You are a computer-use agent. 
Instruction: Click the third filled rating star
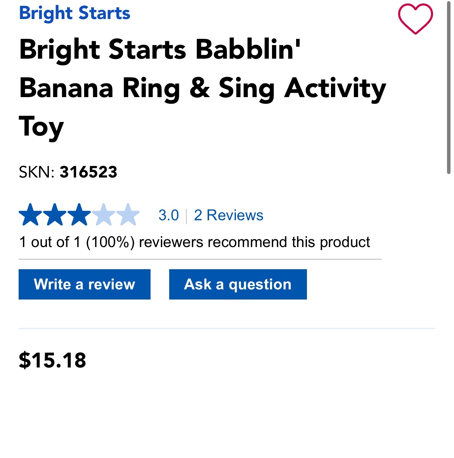click(79, 215)
